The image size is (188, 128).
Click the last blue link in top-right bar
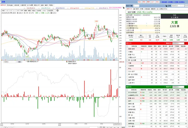point(182,2)
